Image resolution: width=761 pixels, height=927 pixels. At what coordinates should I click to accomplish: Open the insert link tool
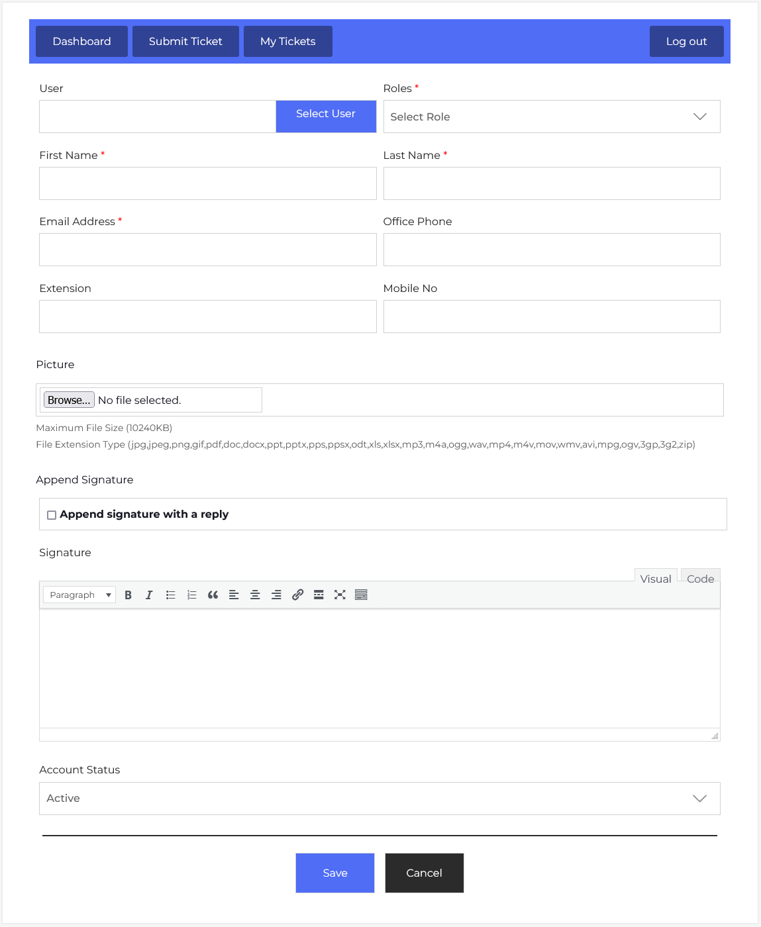click(x=297, y=595)
